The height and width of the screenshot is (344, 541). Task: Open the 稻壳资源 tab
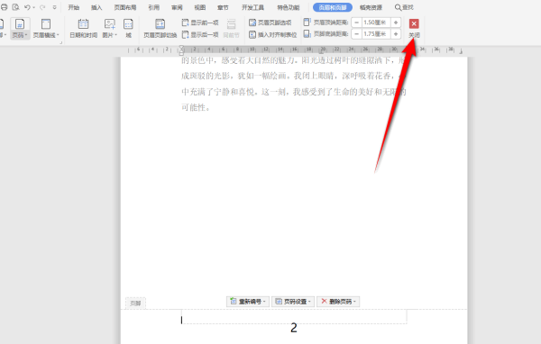(x=371, y=7)
